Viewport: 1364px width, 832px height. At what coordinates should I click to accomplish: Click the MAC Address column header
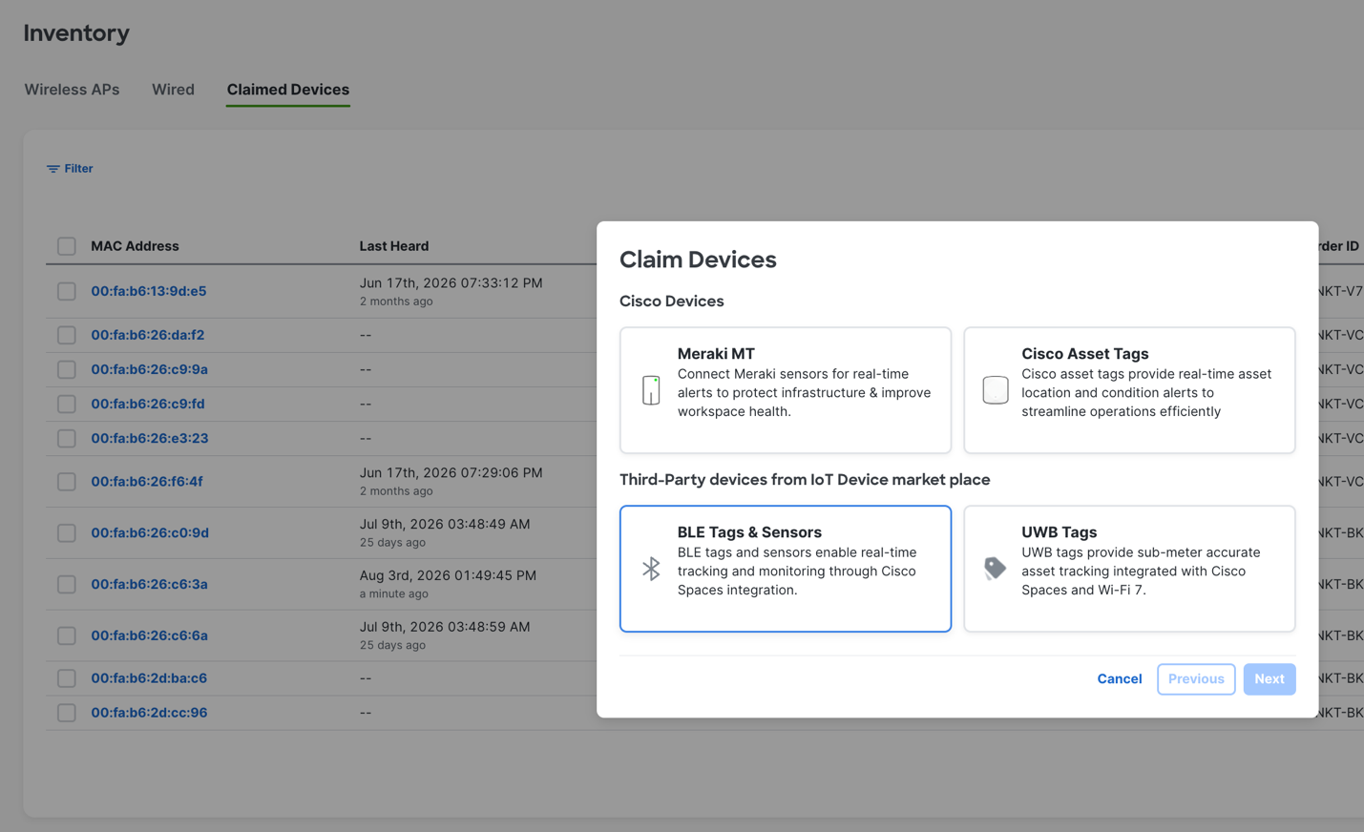135,246
